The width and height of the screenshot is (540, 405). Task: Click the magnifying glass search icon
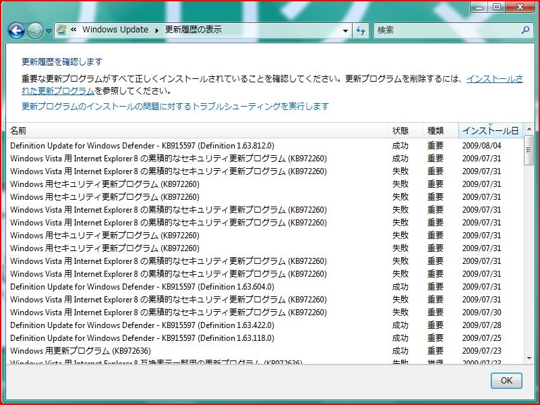tap(526, 30)
